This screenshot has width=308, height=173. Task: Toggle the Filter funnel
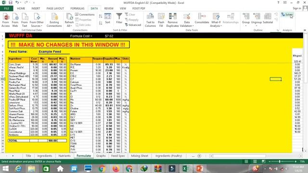click(119, 18)
